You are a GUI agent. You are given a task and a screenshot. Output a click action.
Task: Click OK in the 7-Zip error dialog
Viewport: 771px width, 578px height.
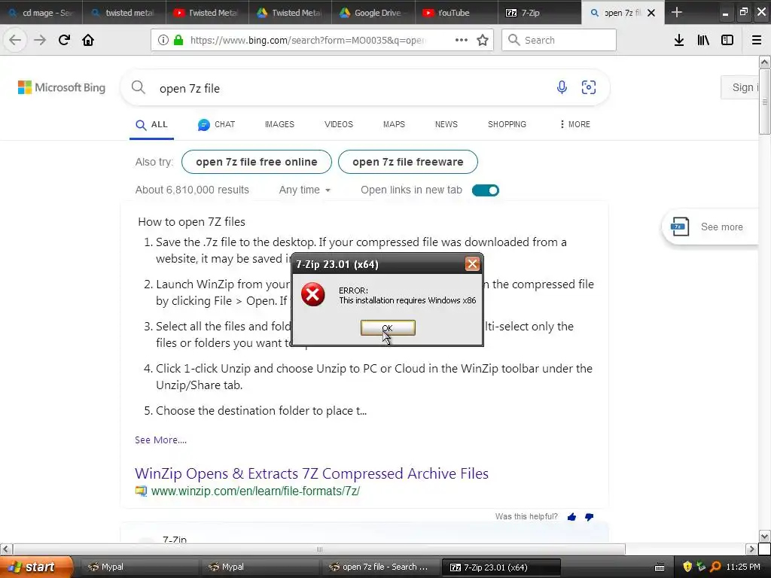click(388, 328)
